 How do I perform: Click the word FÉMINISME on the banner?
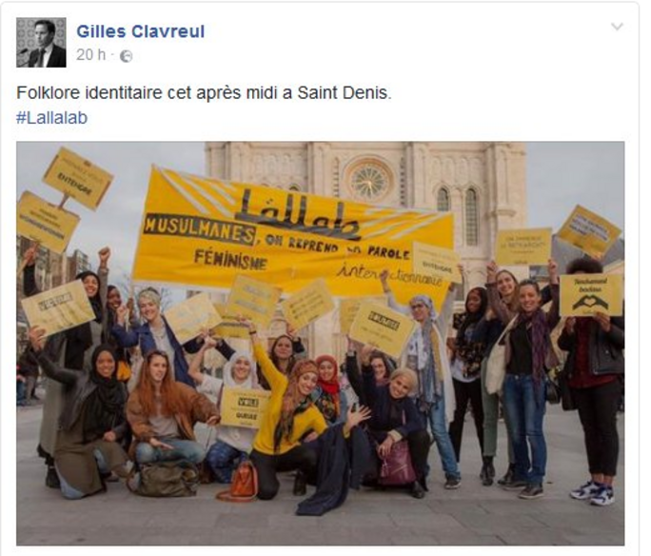click(230, 260)
